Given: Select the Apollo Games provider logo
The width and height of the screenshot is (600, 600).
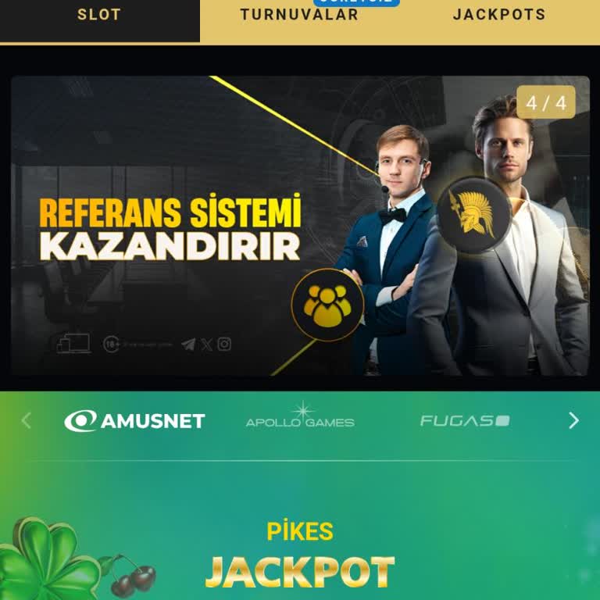Looking at the screenshot, I should pos(300,415).
